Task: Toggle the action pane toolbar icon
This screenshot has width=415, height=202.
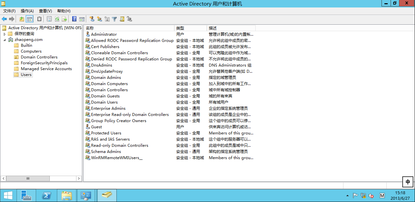Action: (82, 19)
